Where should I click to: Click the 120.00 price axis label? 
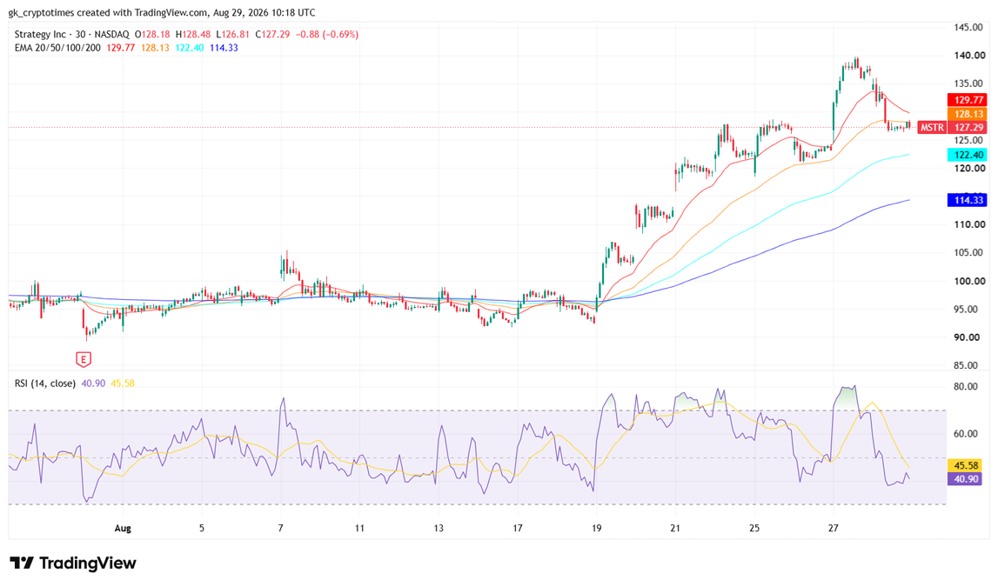pyautogui.click(x=968, y=169)
